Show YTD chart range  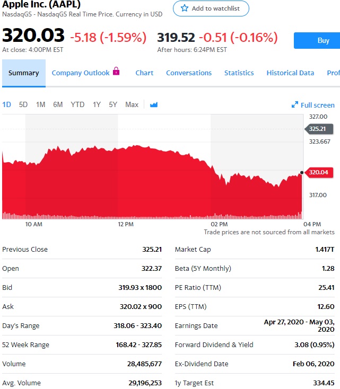pyautogui.click(x=77, y=105)
